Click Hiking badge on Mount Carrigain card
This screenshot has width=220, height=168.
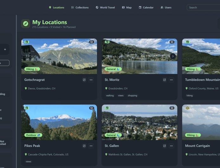(193, 135)
